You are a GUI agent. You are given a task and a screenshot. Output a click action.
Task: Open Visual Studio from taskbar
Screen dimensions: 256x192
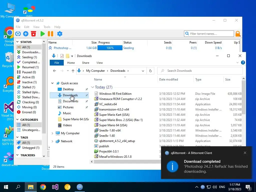[x=55, y=187]
